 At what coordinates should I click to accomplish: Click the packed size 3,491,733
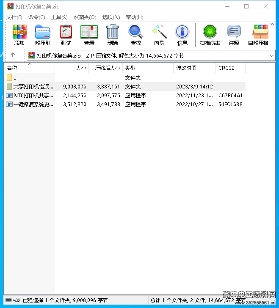108,104
